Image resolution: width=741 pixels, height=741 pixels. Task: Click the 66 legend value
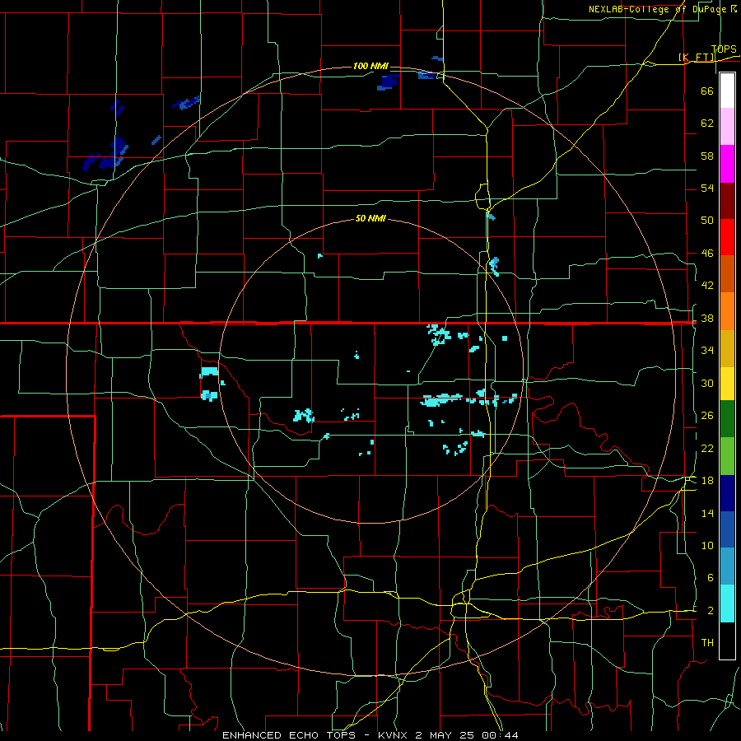coord(707,91)
